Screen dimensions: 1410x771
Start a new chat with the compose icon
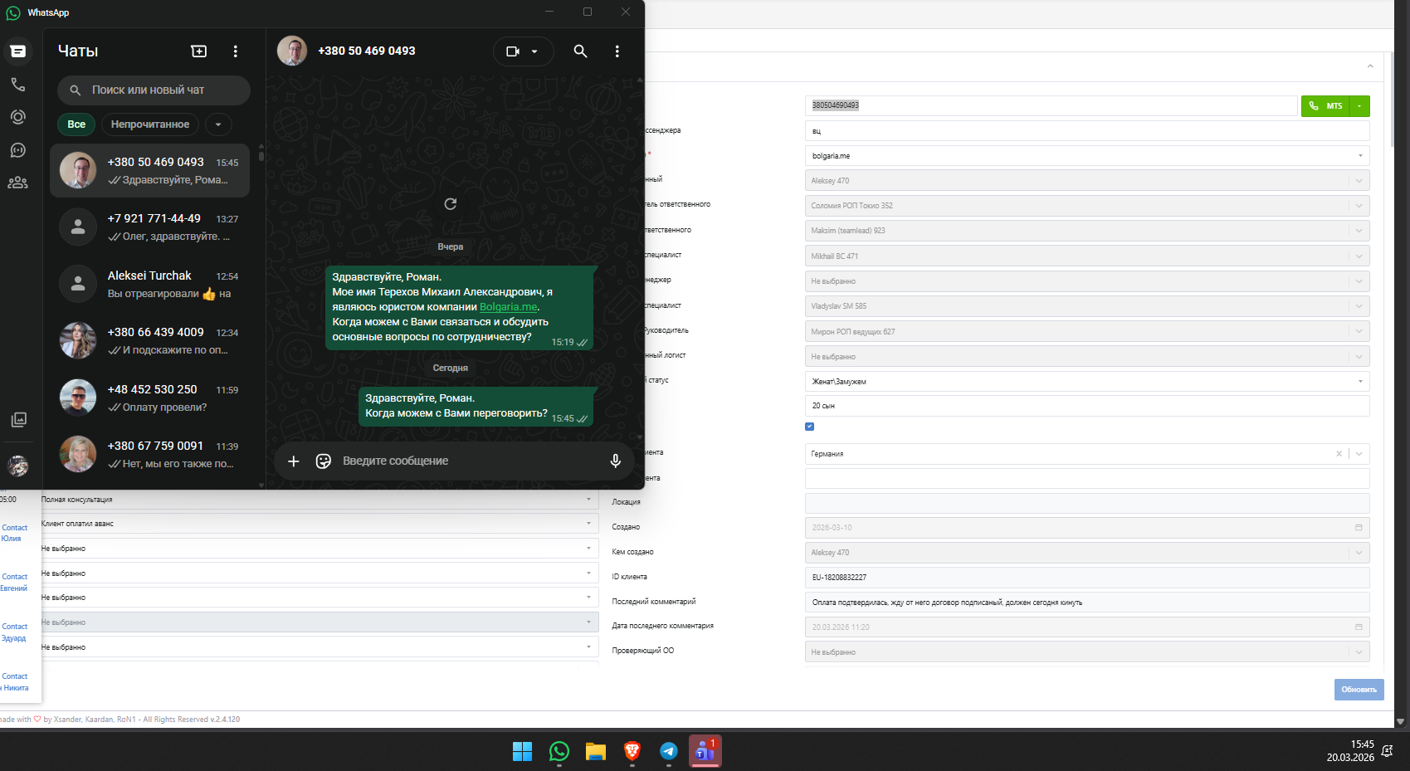pos(199,51)
